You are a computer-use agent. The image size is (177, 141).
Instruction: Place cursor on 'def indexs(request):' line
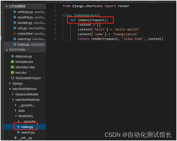pos(89,20)
